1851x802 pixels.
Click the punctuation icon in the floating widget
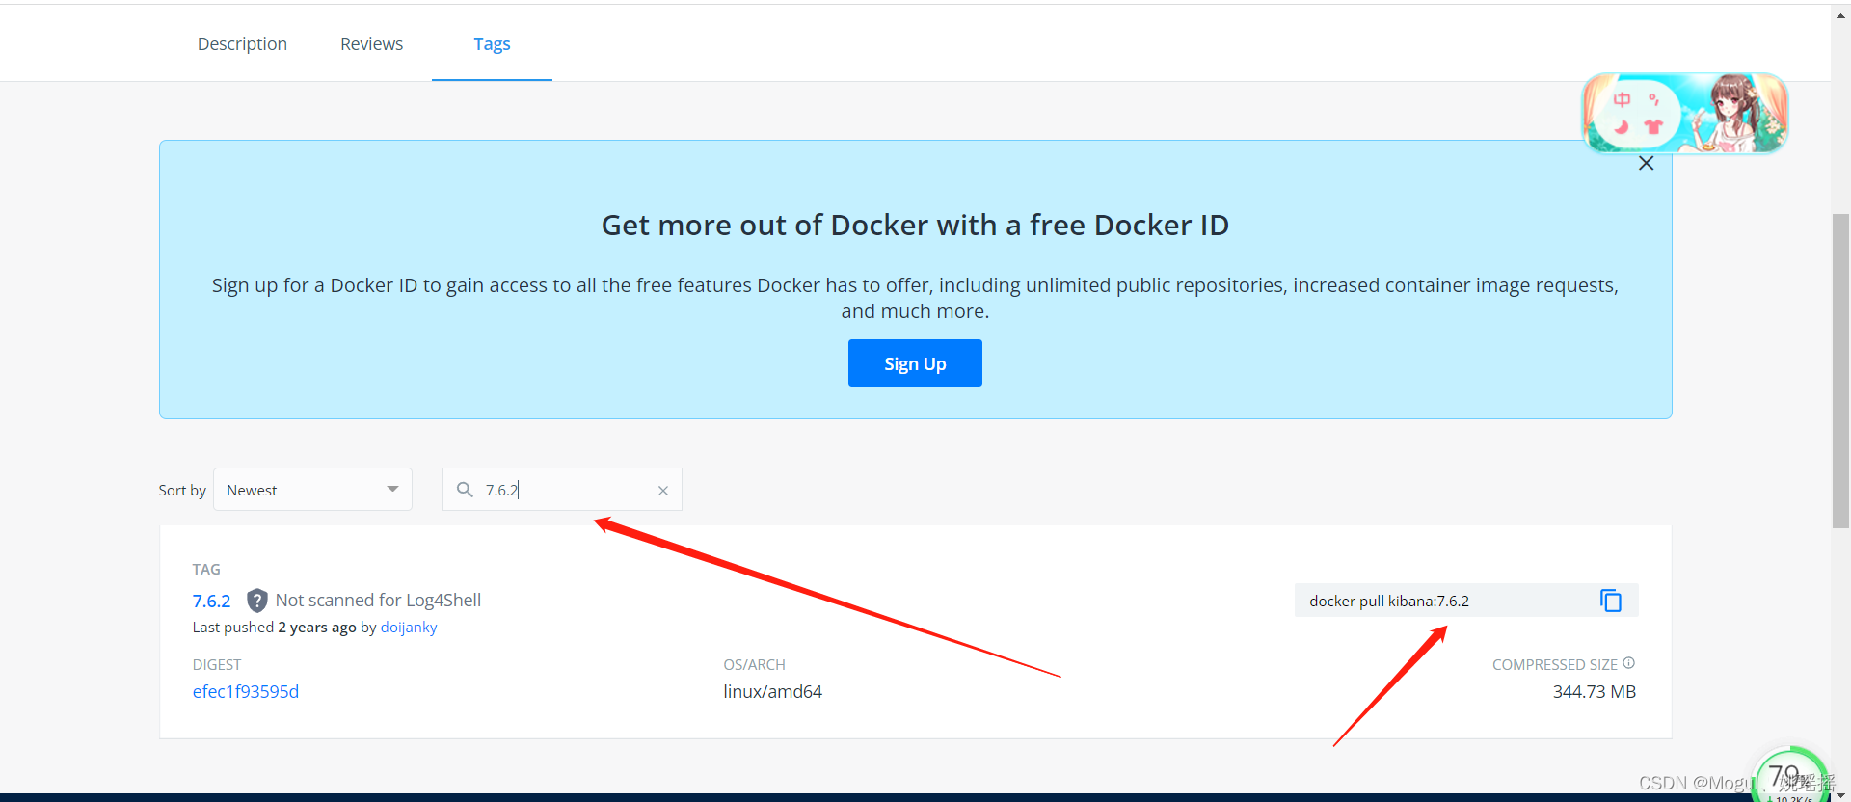[1654, 100]
